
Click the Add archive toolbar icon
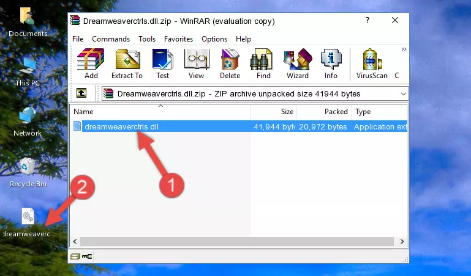[x=91, y=64]
